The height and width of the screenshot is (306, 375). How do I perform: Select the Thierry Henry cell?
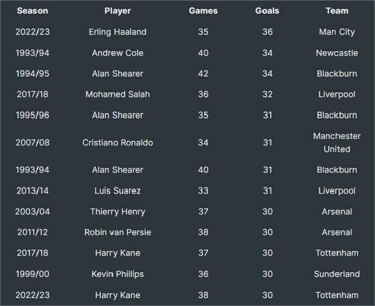pyautogui.click(x=118, y=212)
